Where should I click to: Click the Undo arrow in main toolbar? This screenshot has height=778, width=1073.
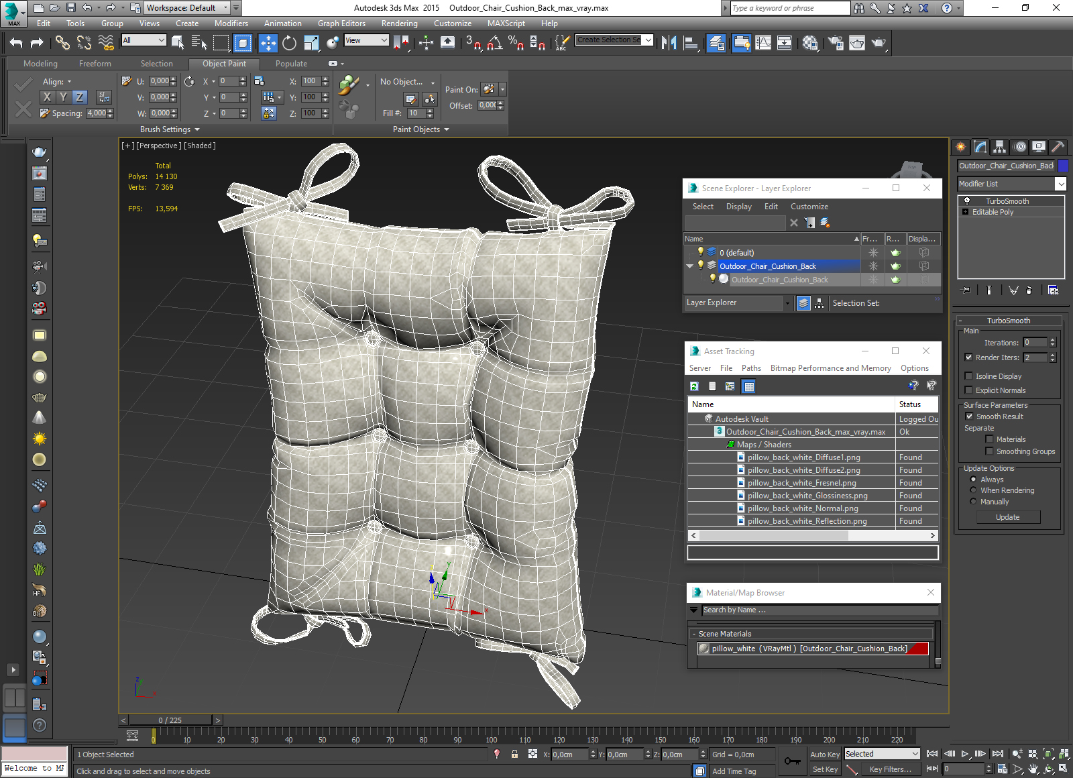(x=16, y=43)
